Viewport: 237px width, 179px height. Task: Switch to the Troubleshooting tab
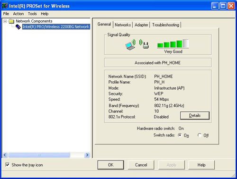165,25
